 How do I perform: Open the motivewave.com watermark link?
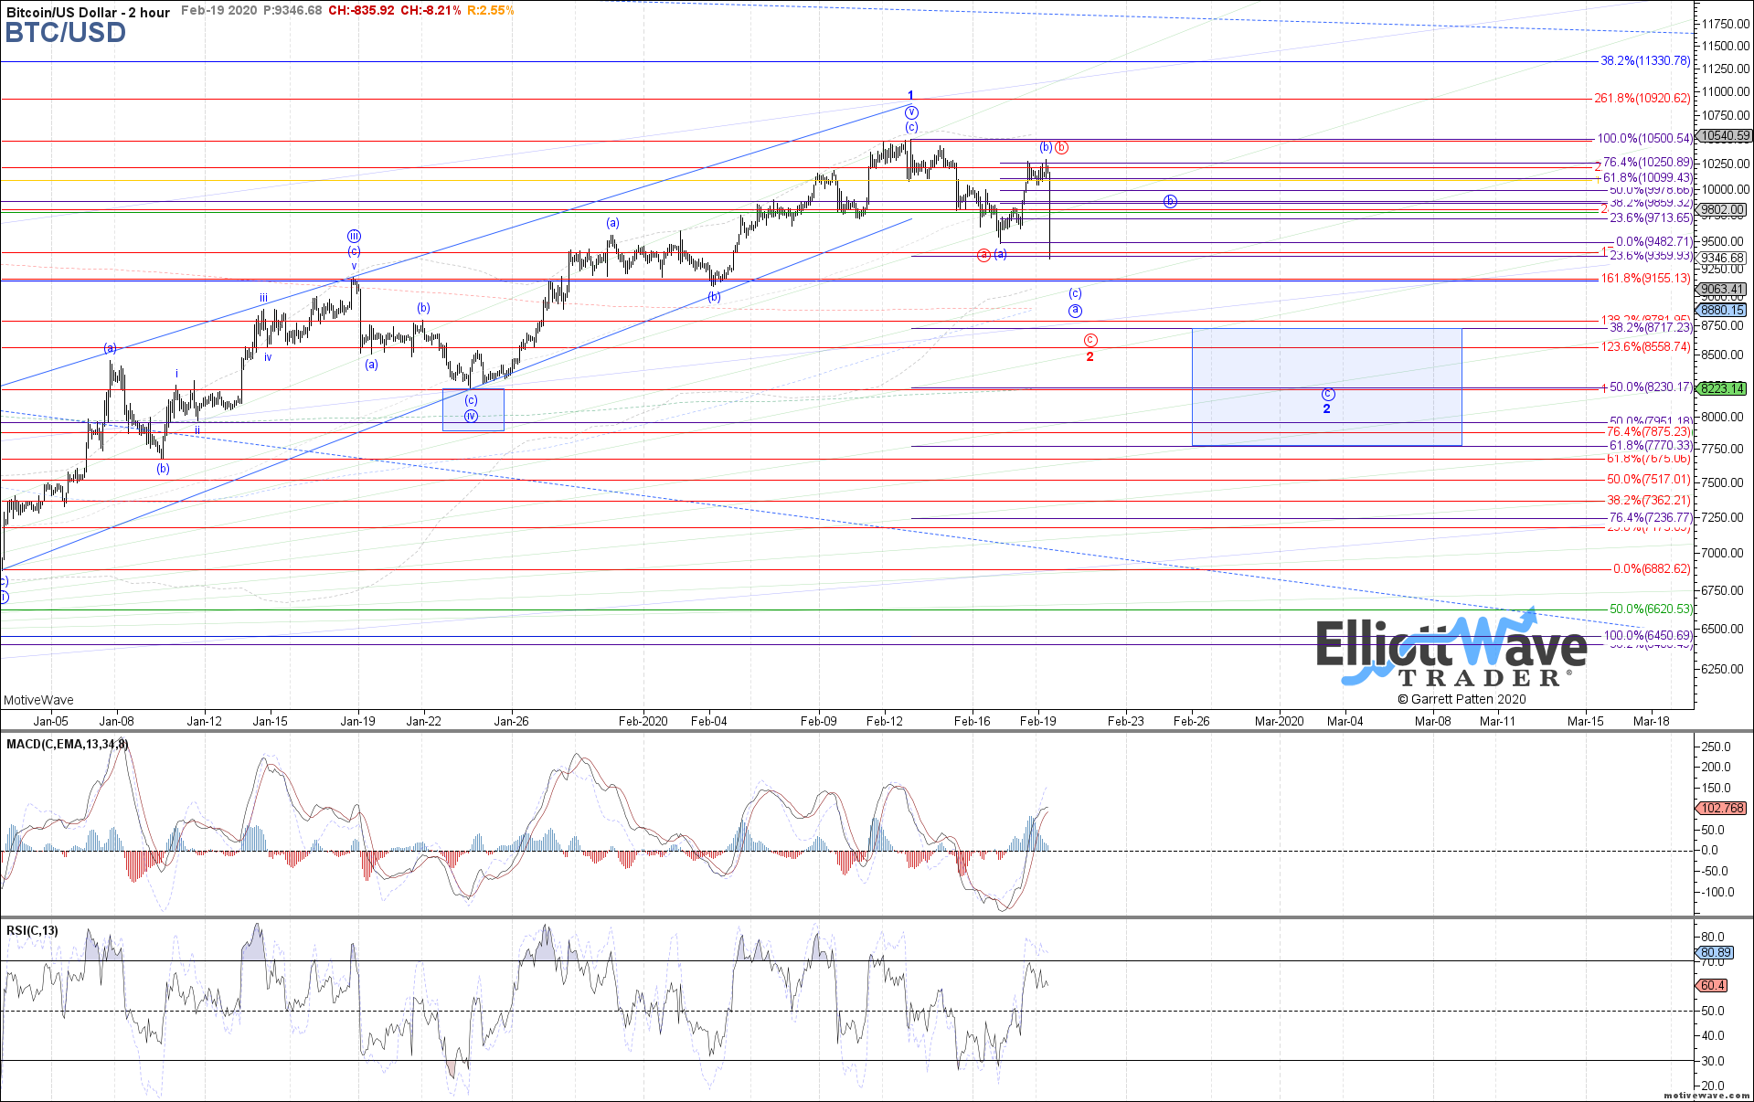(1706, 1095)
